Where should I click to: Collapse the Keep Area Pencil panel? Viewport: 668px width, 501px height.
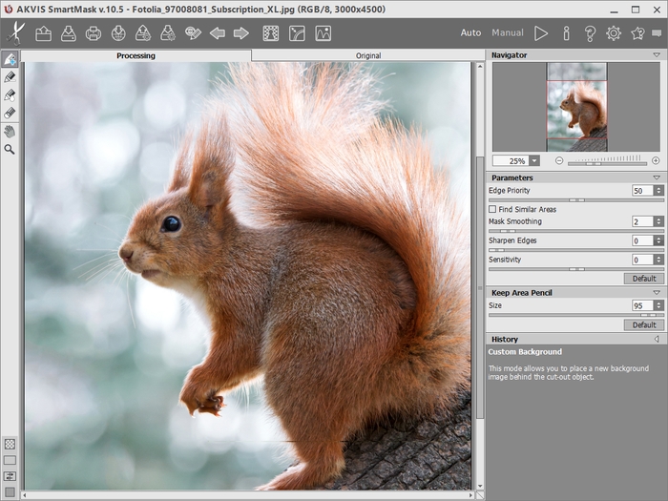657,293
